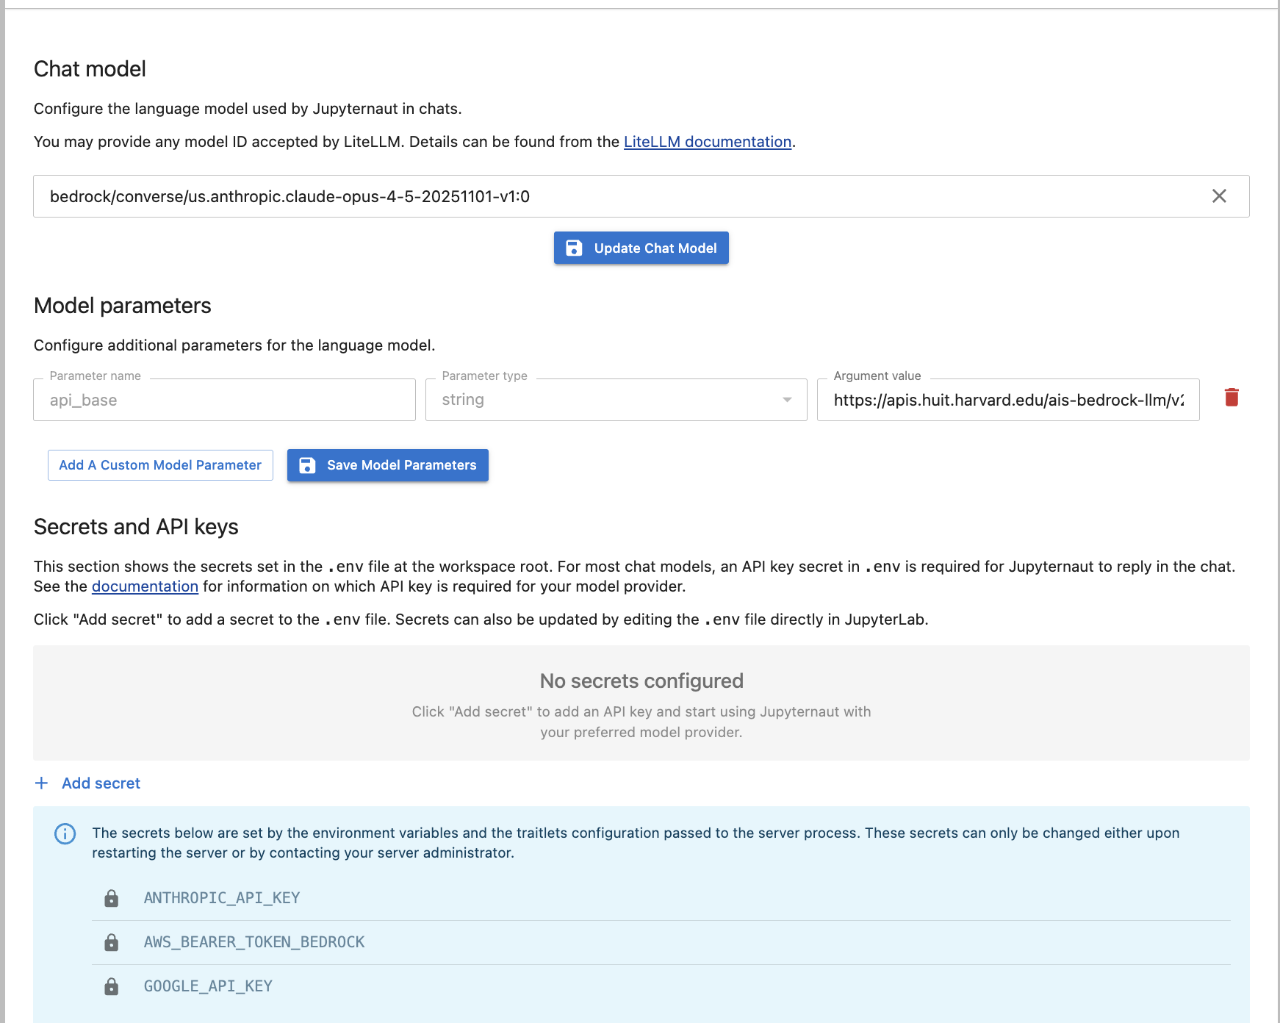Screen dimensions: 1280x1023
Task: Click the save icon inside Save Model Parameters
Action: coord(307,464)
